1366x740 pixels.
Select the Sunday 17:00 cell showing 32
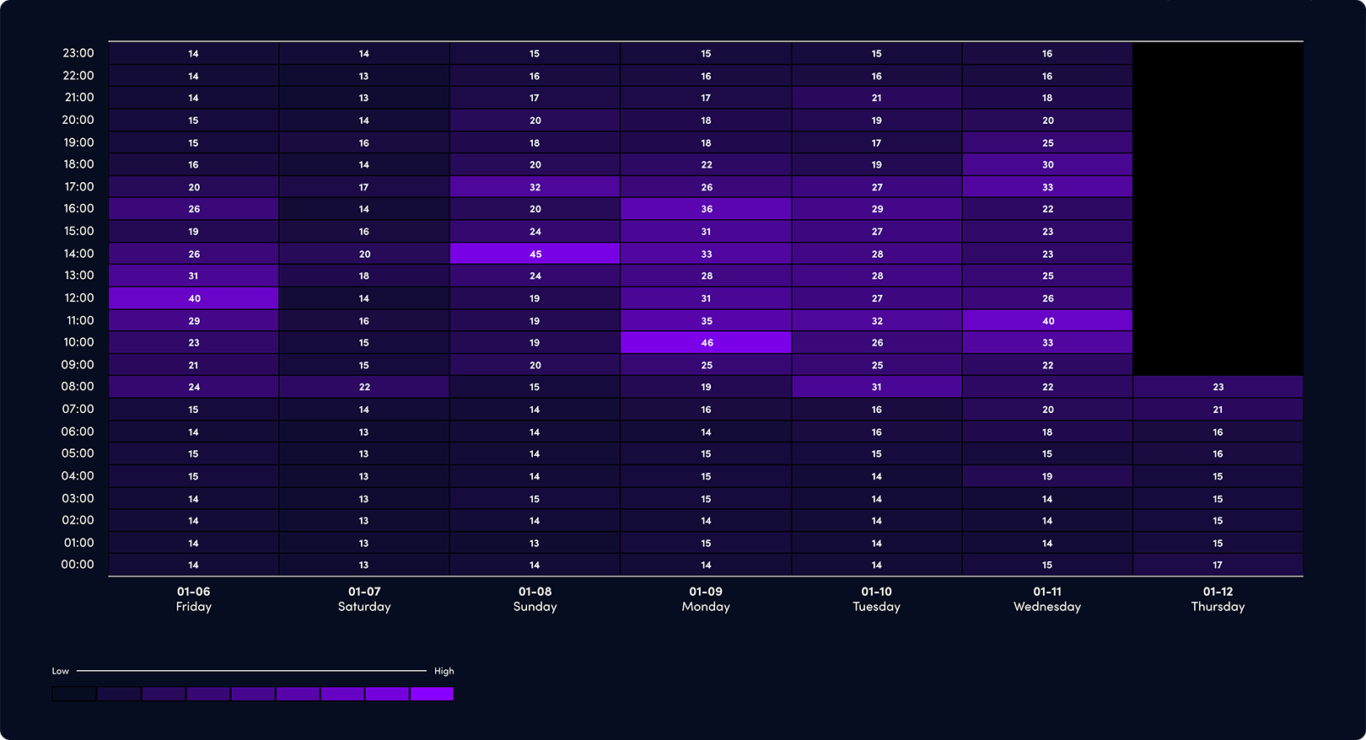click(535, 187)
